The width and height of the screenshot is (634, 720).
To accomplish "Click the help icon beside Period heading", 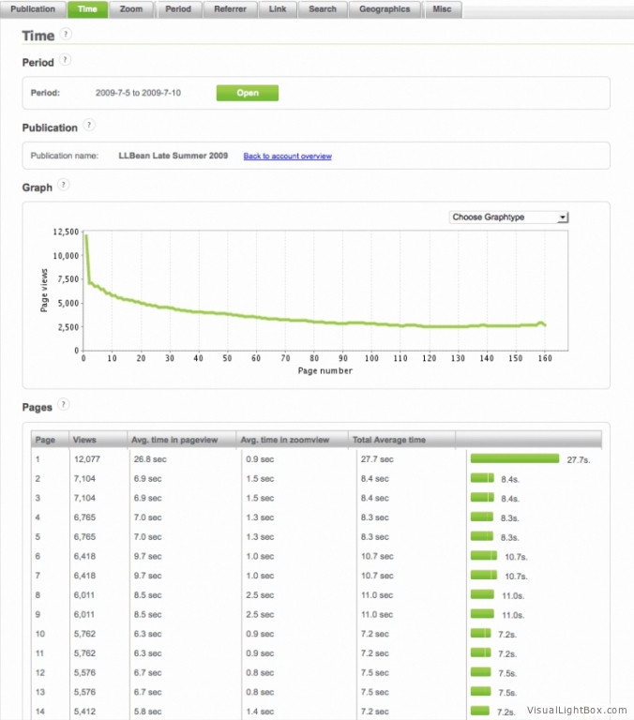I will tap(65, 60).
